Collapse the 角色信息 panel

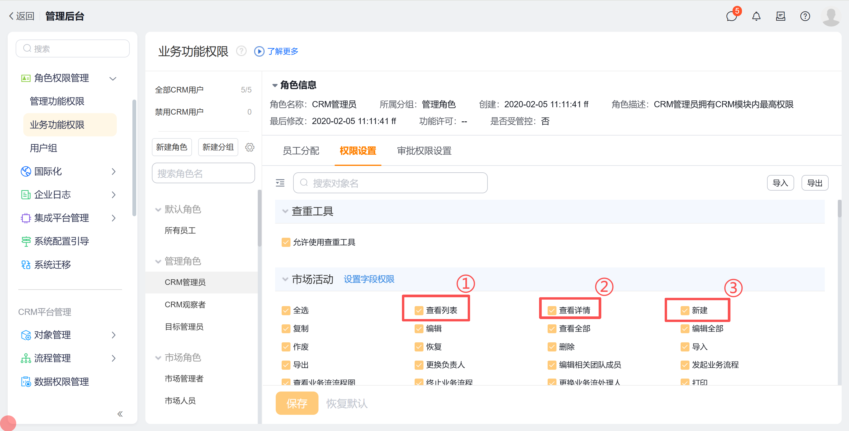(x=275, y=85)
